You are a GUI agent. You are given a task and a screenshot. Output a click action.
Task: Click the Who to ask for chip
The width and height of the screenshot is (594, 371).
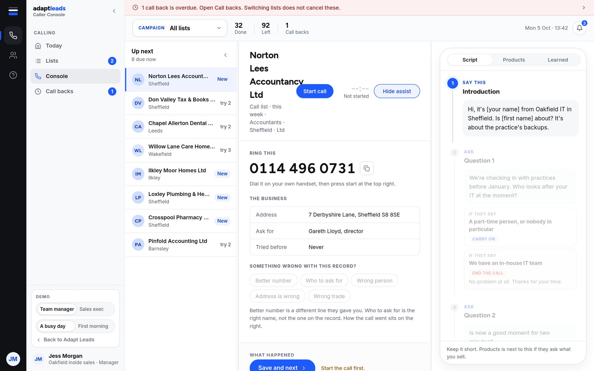[324, 281]
